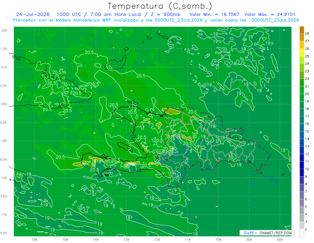The height and width of the screenshot is (243, 314).
Task: Click the 18N latitude axis label
Action: pyautogui.click(x=4, y=178)
